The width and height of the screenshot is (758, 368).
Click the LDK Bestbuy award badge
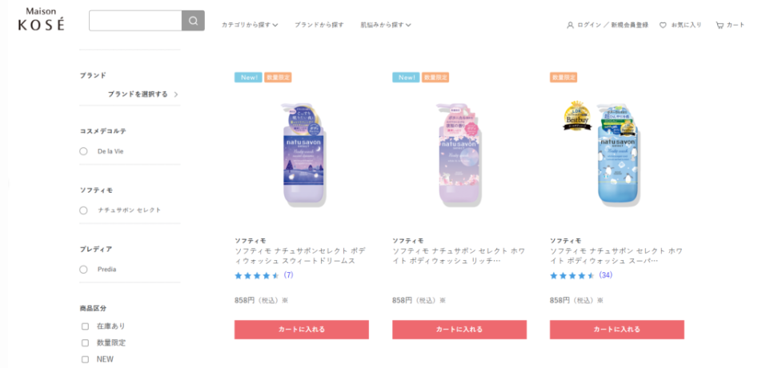[x=577, y=116]
